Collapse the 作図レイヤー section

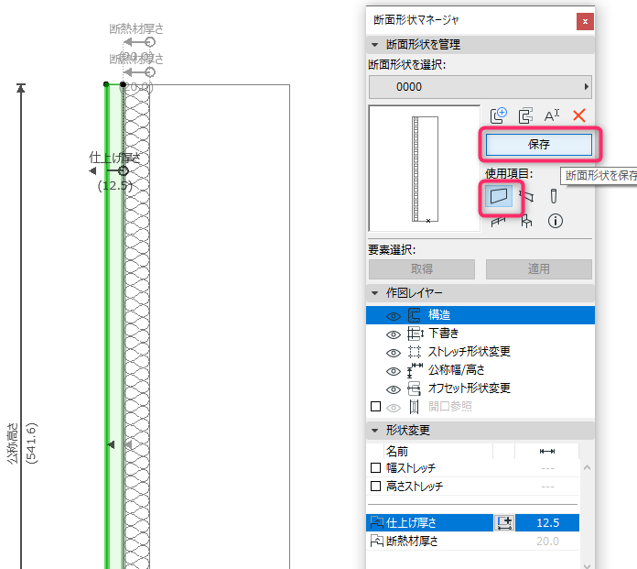374,293
